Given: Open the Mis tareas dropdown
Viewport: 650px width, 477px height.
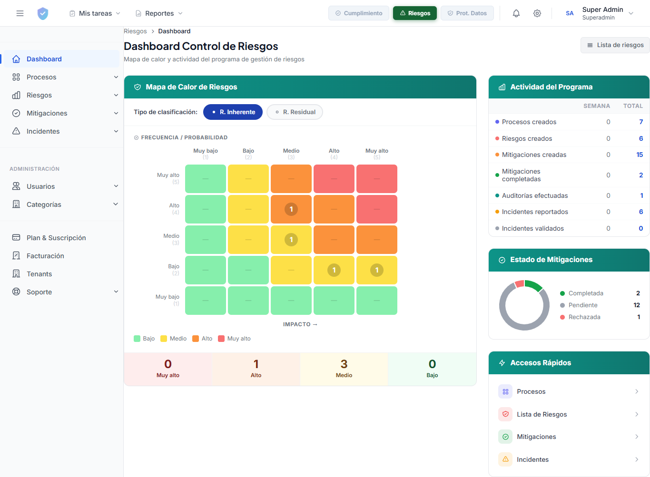Looking at the screenshot, I should [94, 13].
